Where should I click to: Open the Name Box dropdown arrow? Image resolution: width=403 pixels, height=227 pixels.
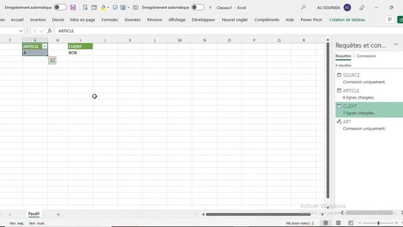[x=21, y=31]
